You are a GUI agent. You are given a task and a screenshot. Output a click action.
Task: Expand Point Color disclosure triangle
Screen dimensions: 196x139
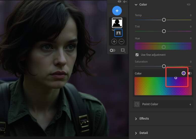click(190, 104)
